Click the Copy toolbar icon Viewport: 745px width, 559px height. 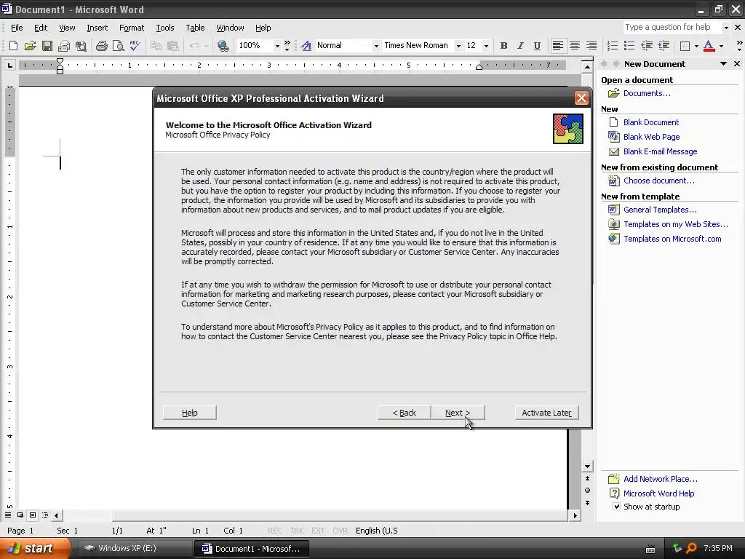click(x=156, y=46)
